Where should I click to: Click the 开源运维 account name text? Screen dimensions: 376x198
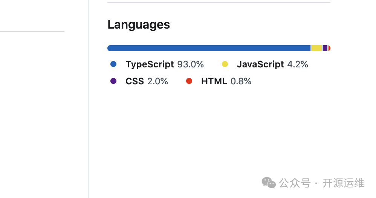(343, 183)
